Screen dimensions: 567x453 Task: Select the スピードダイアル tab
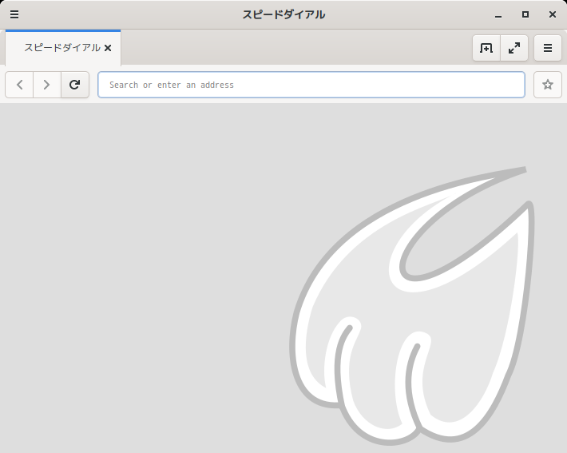(x=63, y=48)
